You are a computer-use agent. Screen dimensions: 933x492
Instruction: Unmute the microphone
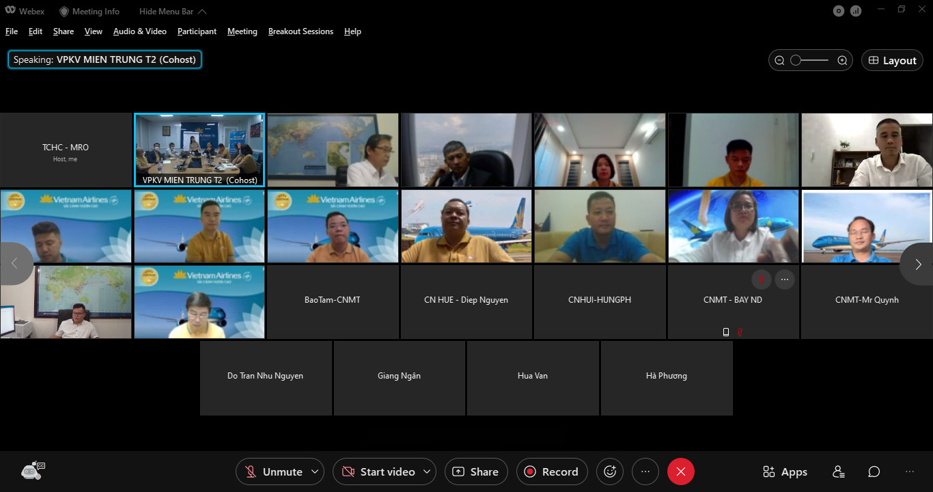tap(273, 471)
